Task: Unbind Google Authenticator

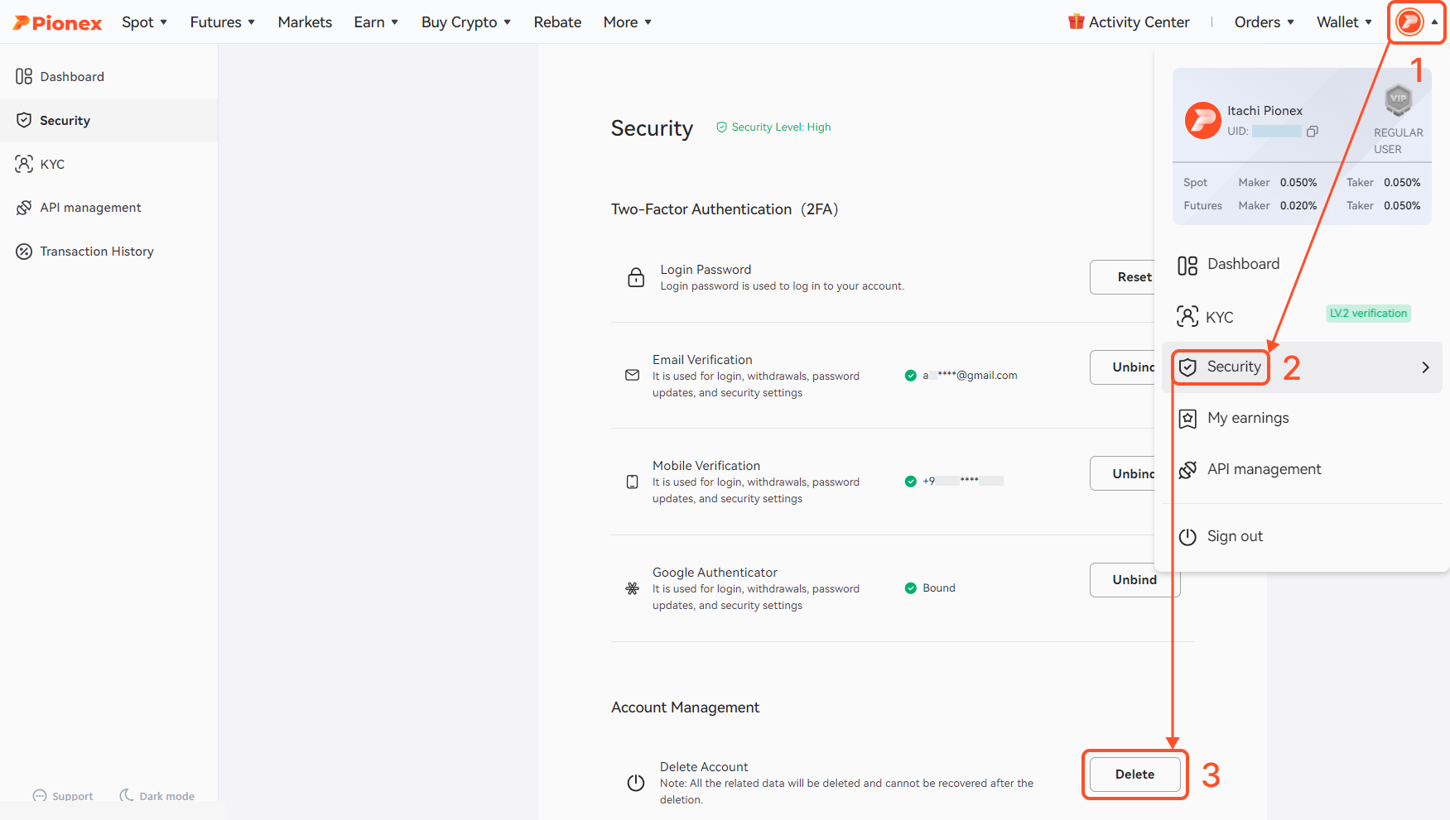Action: coord(1134,580)
